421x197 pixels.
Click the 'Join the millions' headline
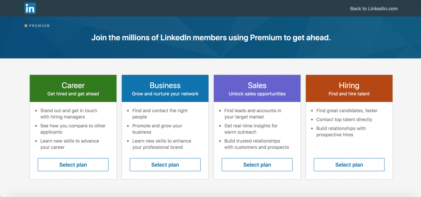point(210,38)
